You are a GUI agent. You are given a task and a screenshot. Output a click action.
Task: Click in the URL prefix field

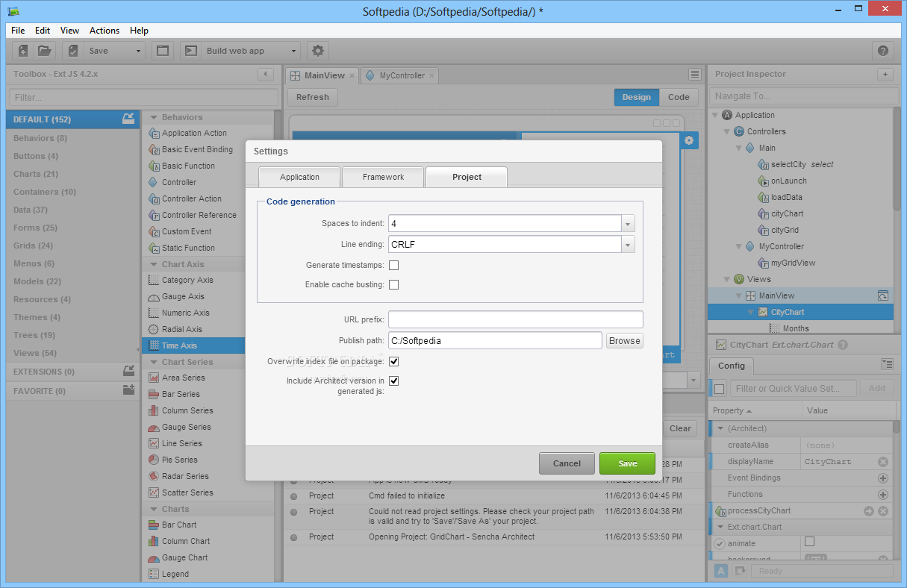(x=515, y=319)
